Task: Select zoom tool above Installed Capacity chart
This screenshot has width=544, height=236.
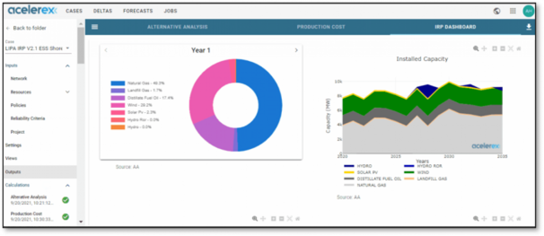Action: 476,49
